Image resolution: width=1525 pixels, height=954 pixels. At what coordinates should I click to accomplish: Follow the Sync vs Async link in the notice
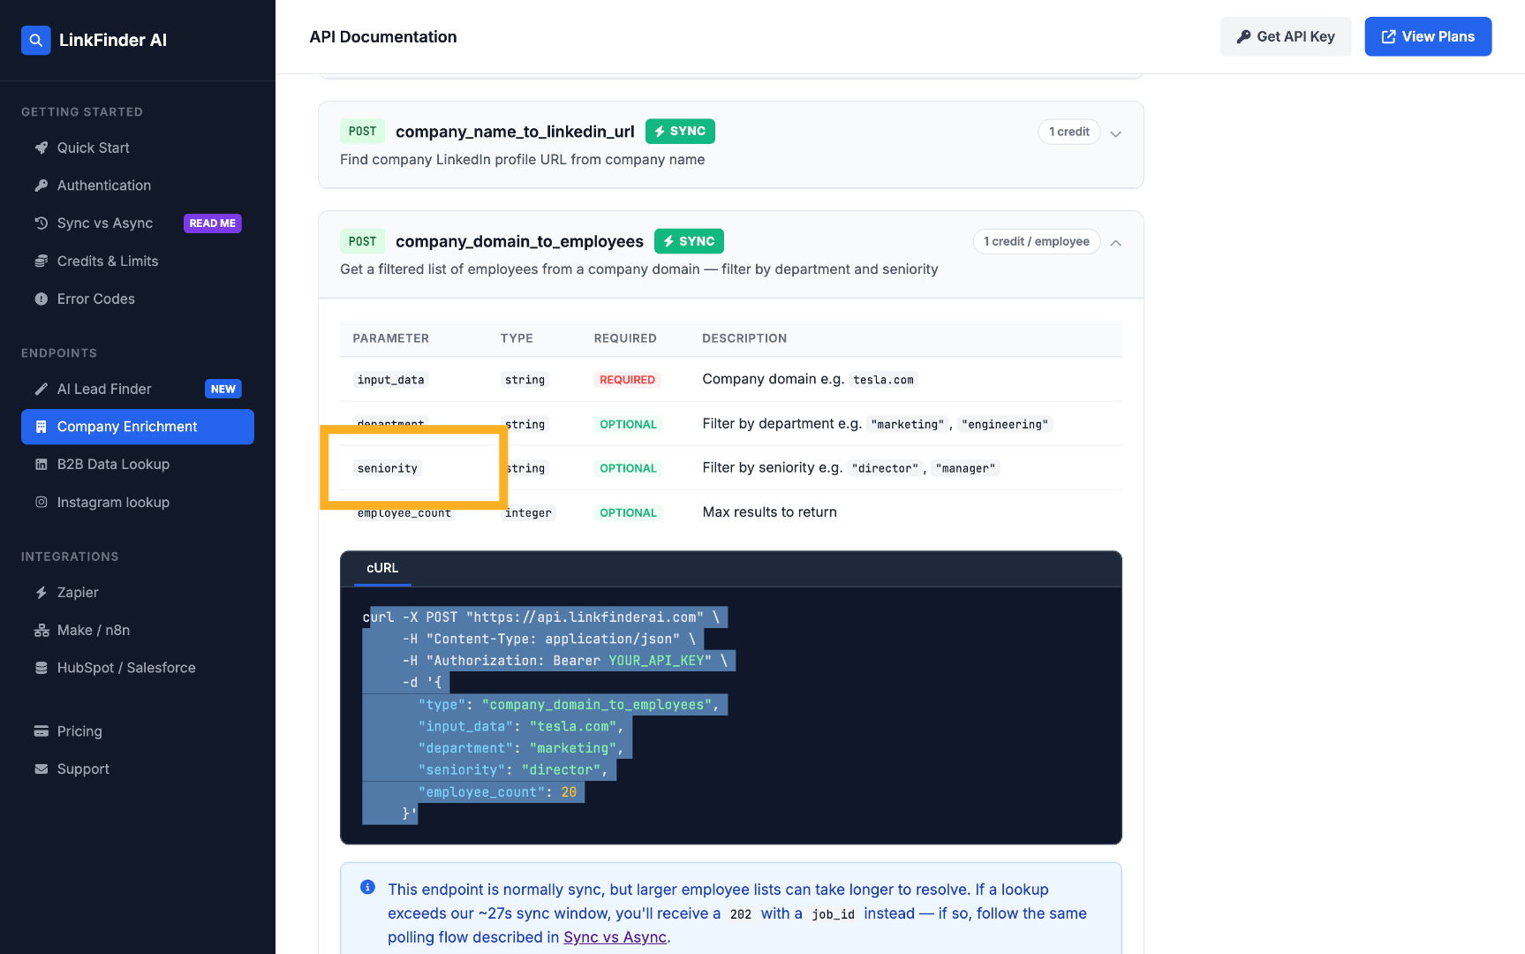[x=615, y=937]
